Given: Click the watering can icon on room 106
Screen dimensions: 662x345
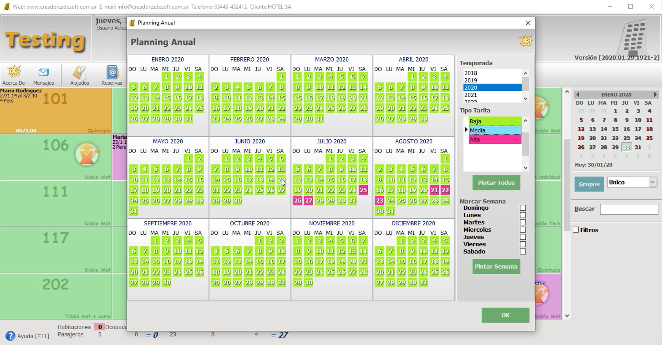Looking at the screenshot, I should click(87, 154).
